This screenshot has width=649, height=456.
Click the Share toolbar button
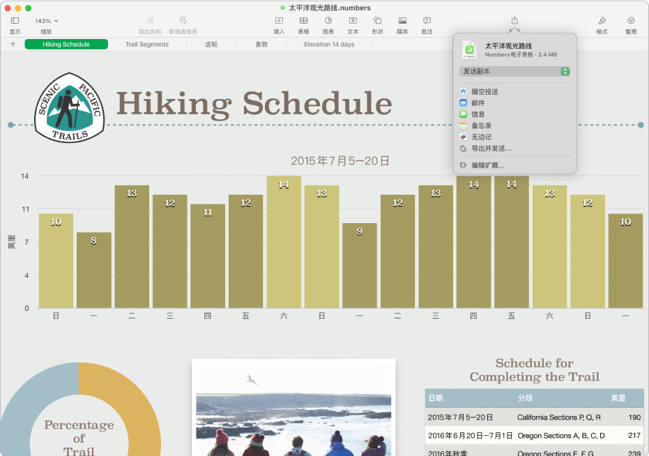[x=514, y=22]
